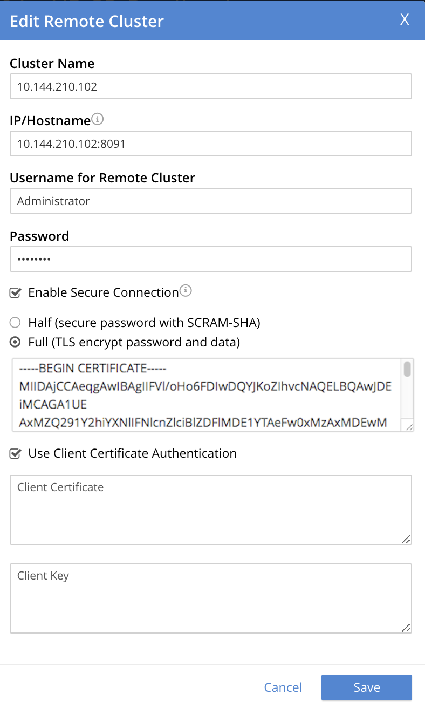Click the Enable Secure Connection info icon
425x708 pixels.
(186, 290)
